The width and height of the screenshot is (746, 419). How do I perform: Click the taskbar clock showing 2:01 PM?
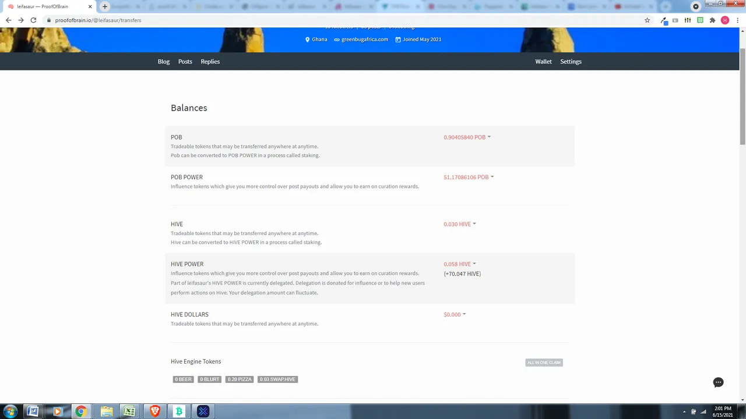tap(723, 411)
